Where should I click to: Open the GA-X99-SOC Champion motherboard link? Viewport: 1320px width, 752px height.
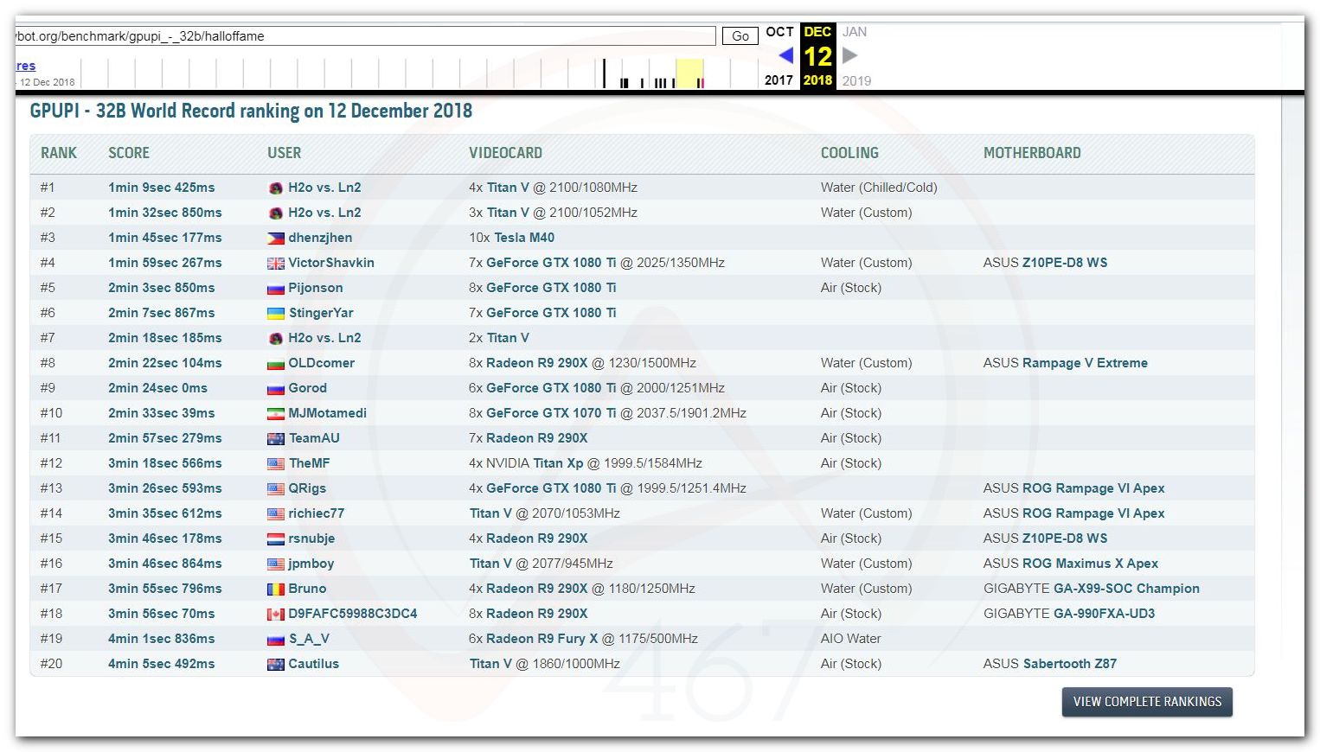pos(1126,589)
